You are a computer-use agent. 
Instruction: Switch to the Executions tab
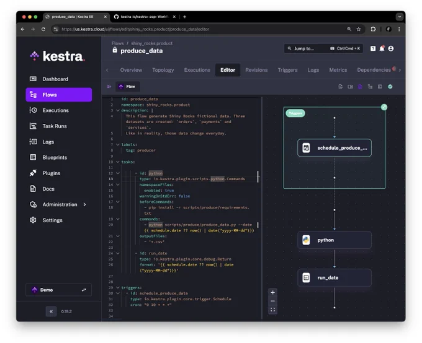point(197,70)
